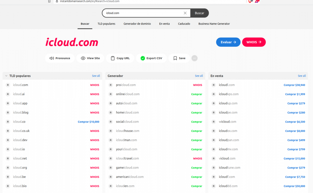313x193 pixels.
Task: Bookmark the icloud.co domain row
Action: pos(8,122)
